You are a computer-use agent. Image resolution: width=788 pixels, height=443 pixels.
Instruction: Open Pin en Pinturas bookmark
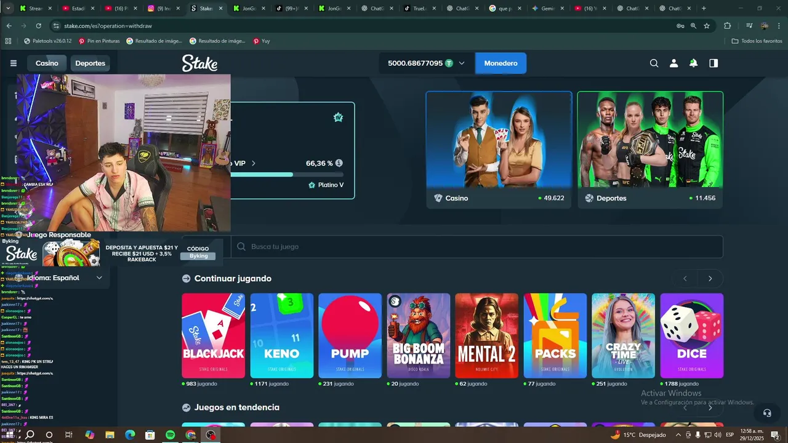pos(99,41)
